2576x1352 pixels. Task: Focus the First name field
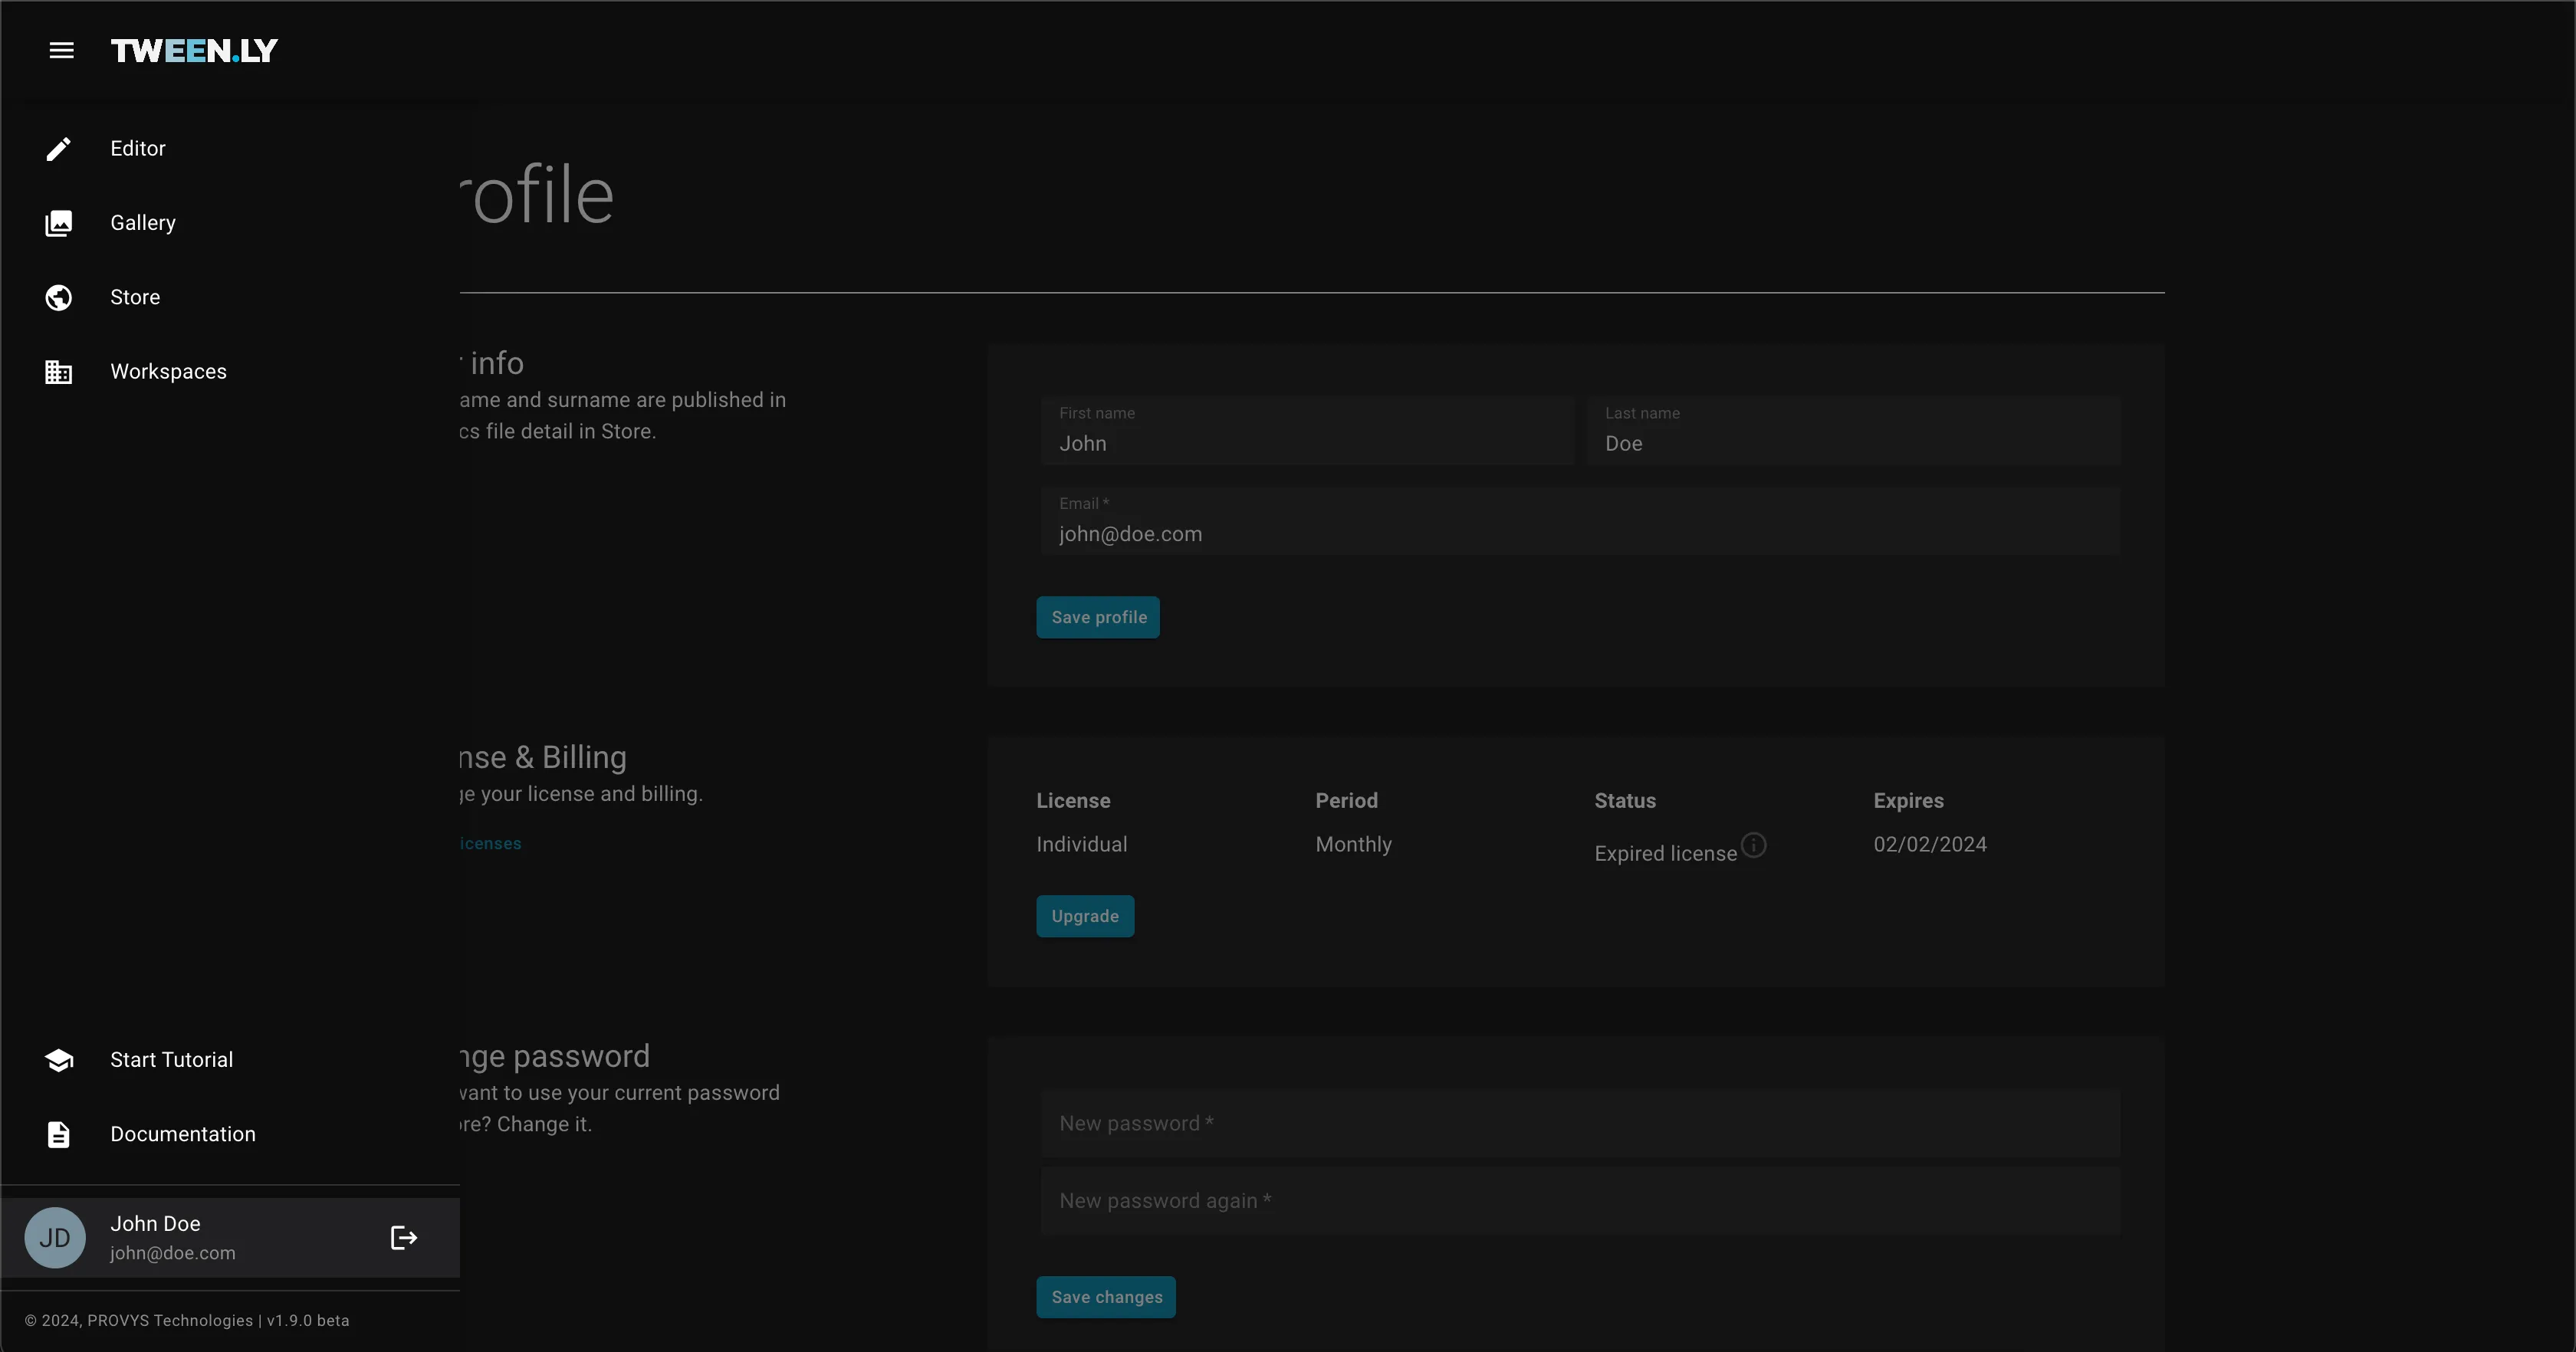coord(1307,431)
